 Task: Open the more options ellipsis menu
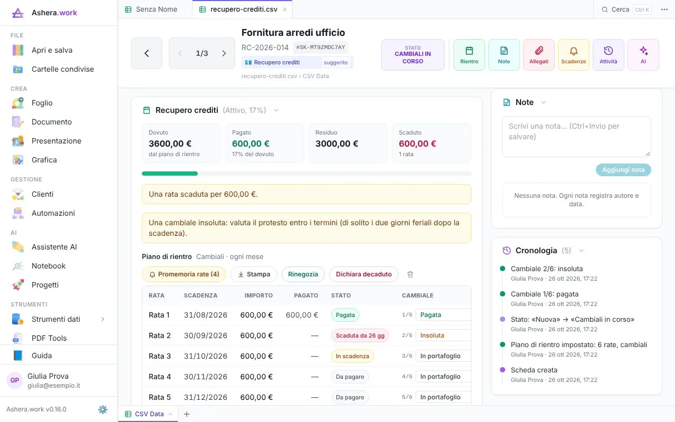click(664, 9)
